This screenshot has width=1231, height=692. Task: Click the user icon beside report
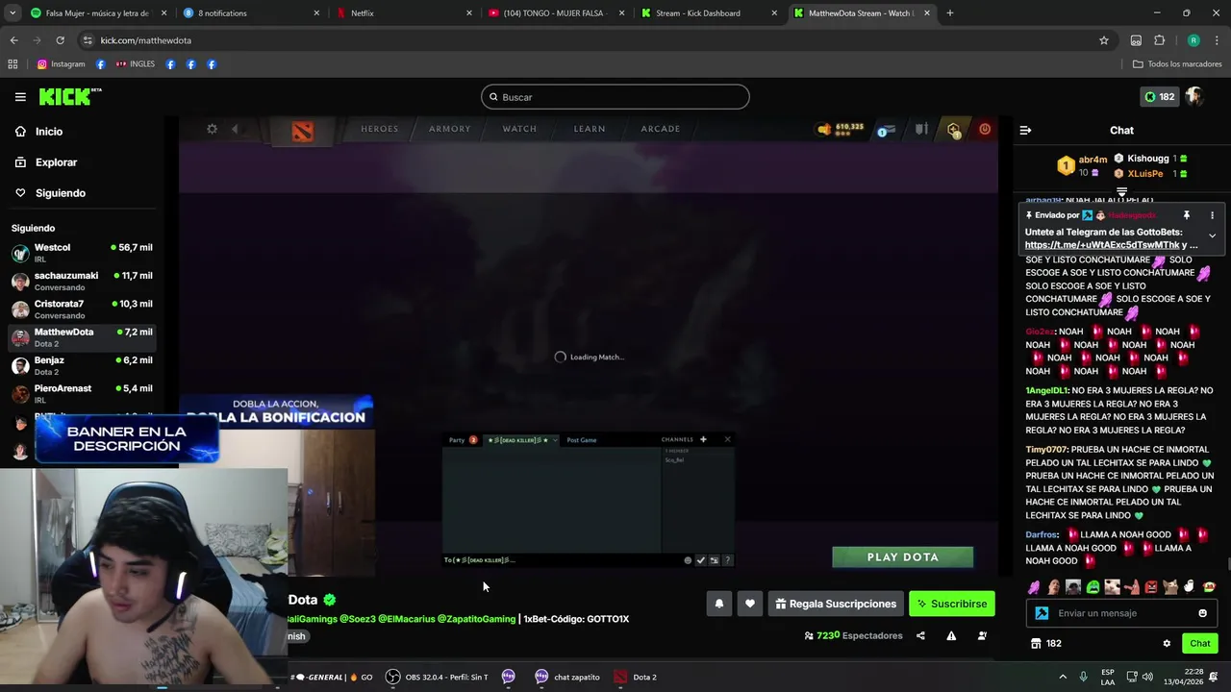coord(982,635)
